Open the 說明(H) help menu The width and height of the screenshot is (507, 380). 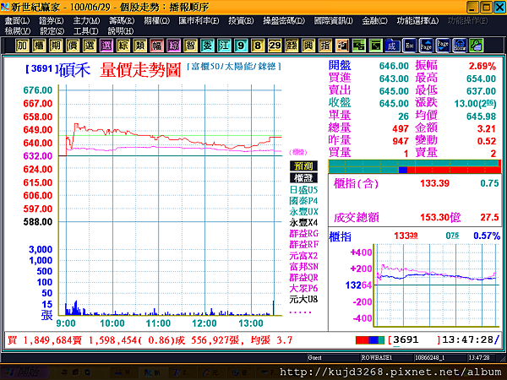coord(121,31)
